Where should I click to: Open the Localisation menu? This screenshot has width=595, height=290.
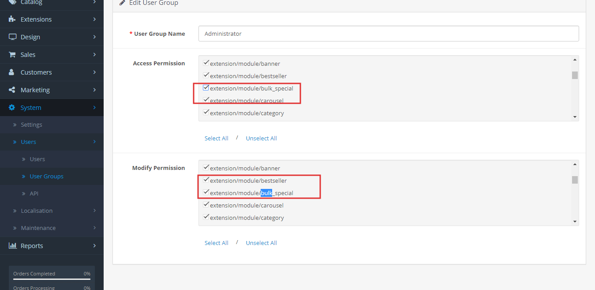tap(37, 211)
